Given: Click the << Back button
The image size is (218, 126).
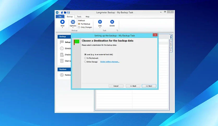Looking at the screenshot, I should tap(133, 86).
